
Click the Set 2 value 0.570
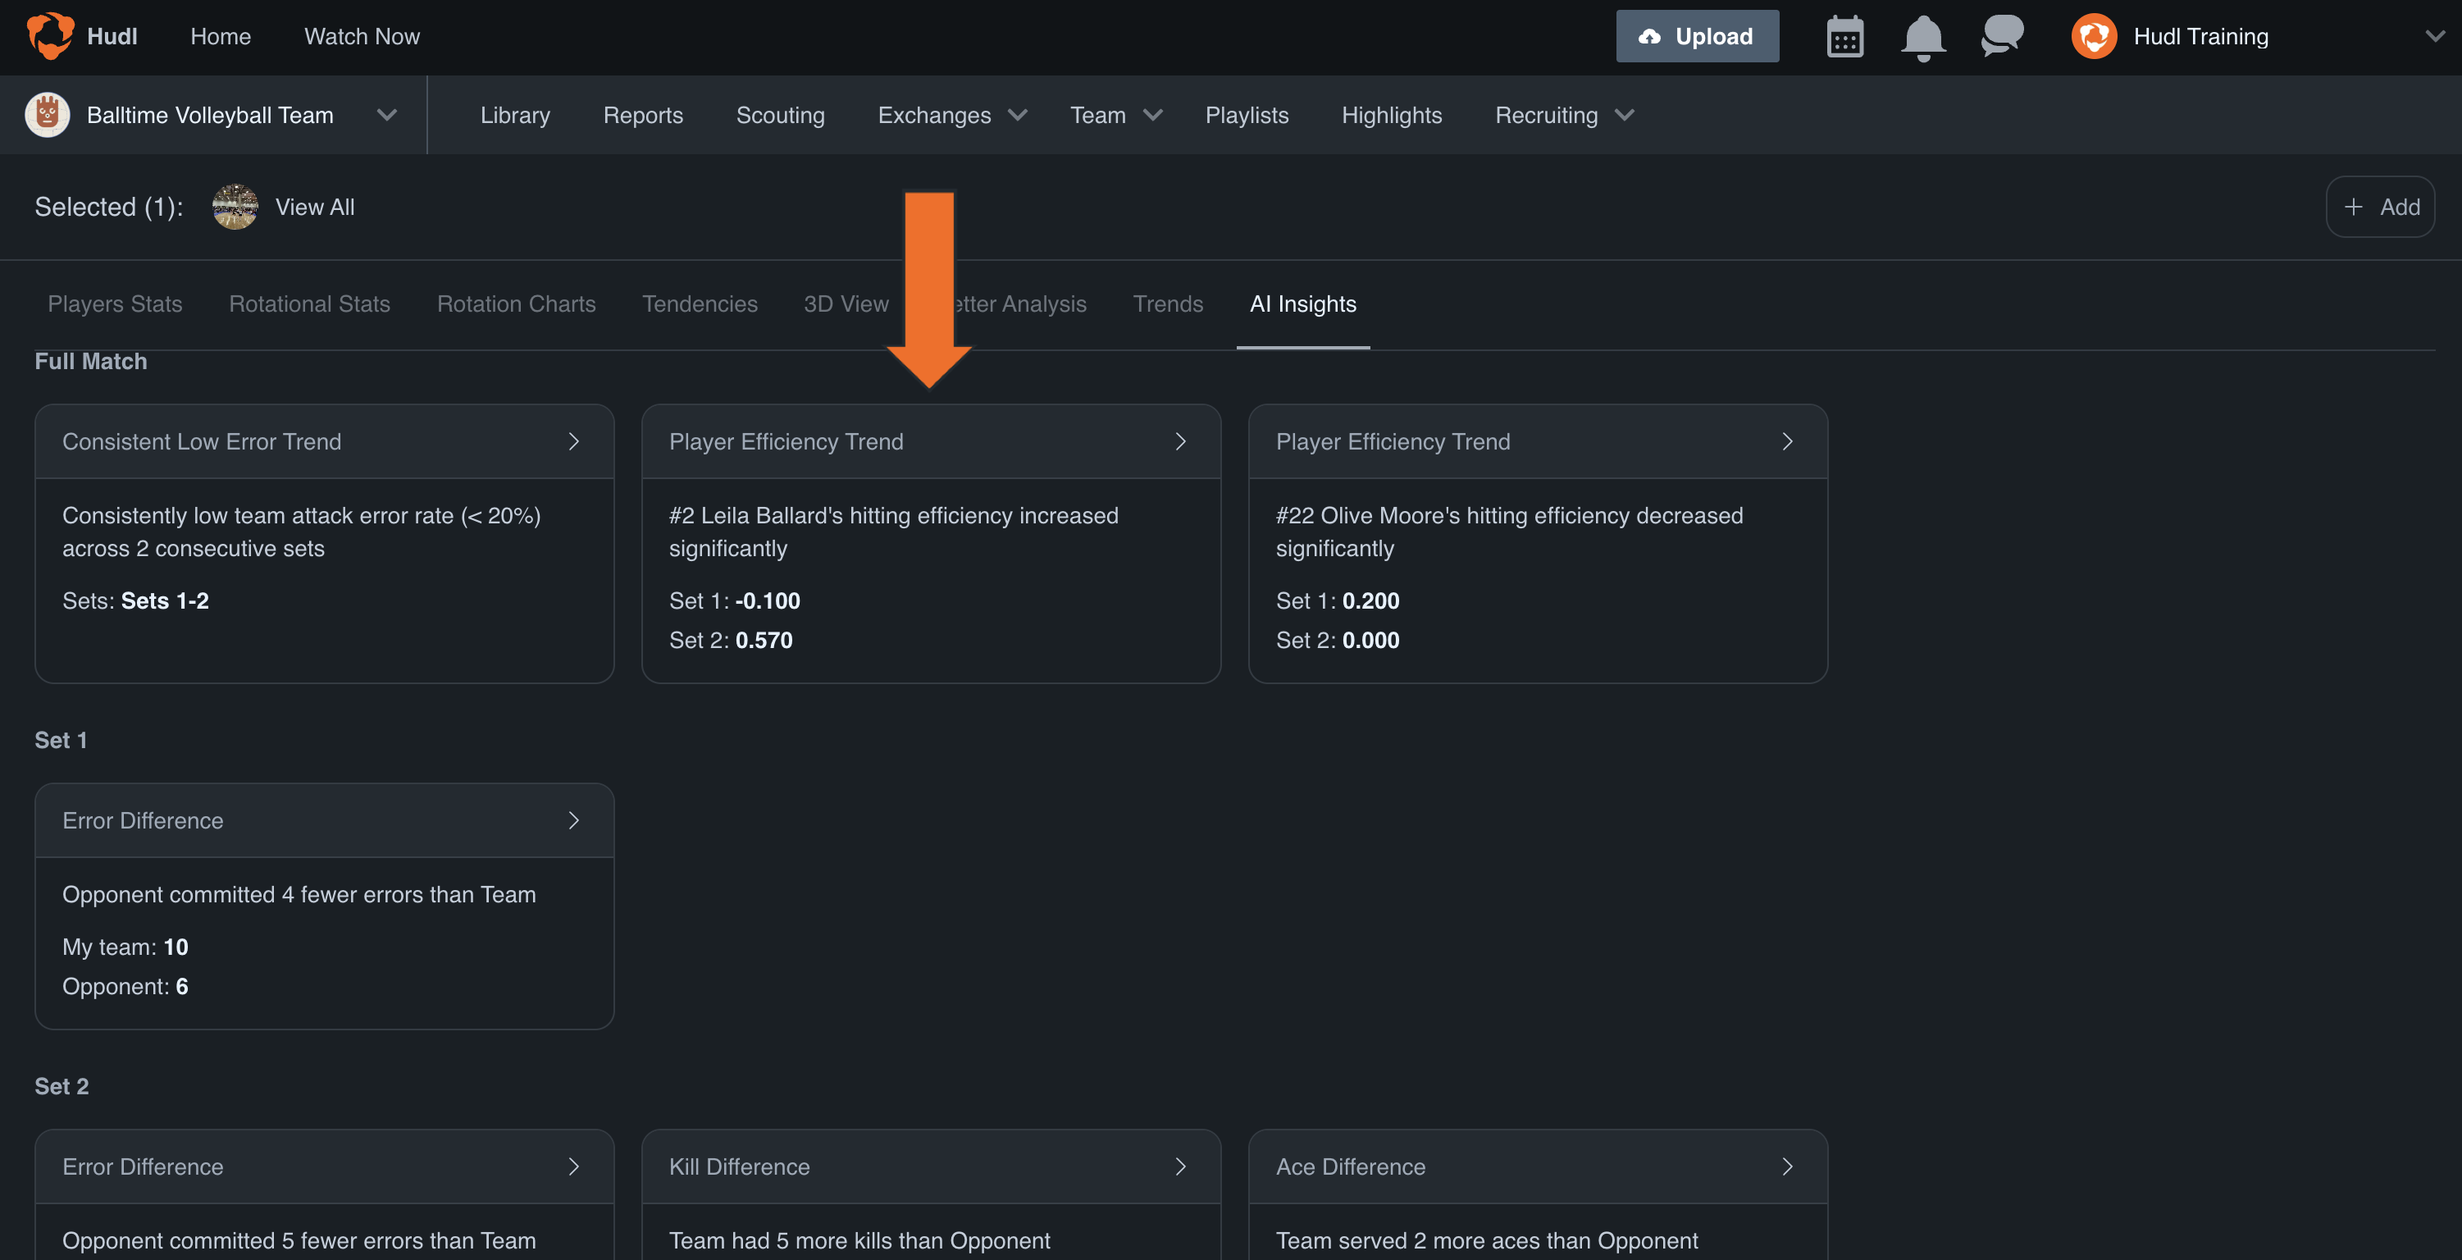764,641
